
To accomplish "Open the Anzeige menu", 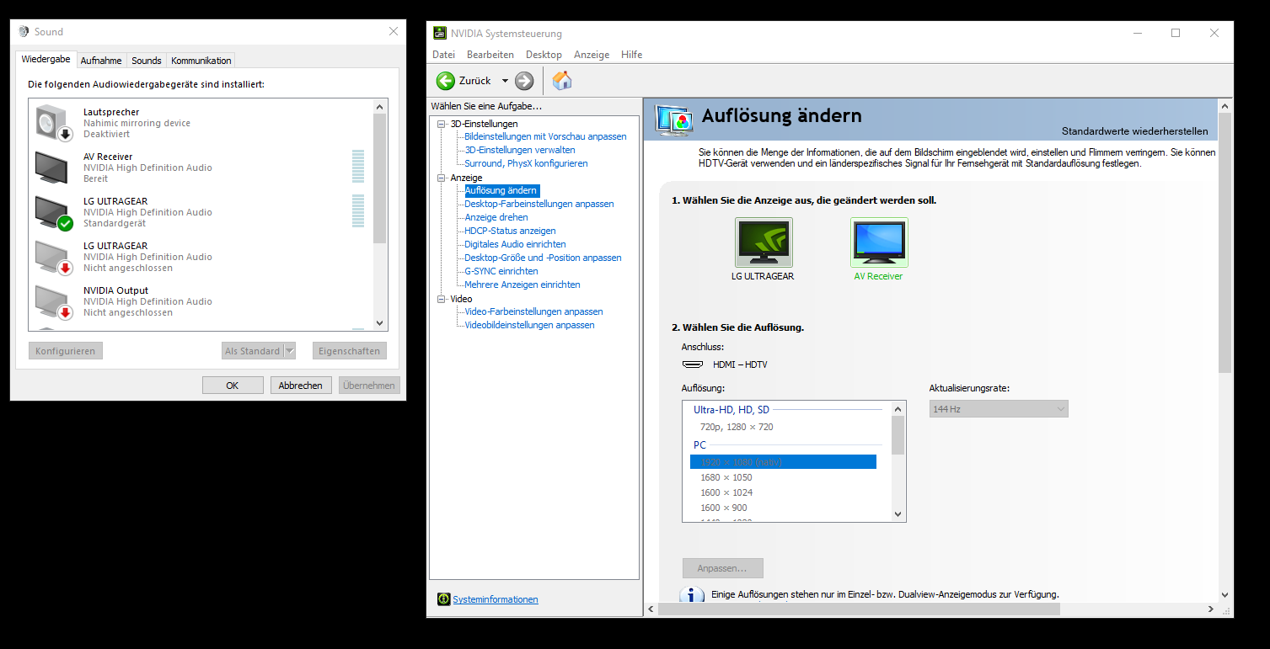I will [592, 55].
